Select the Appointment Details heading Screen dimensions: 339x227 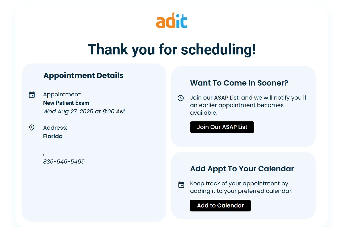83,75
